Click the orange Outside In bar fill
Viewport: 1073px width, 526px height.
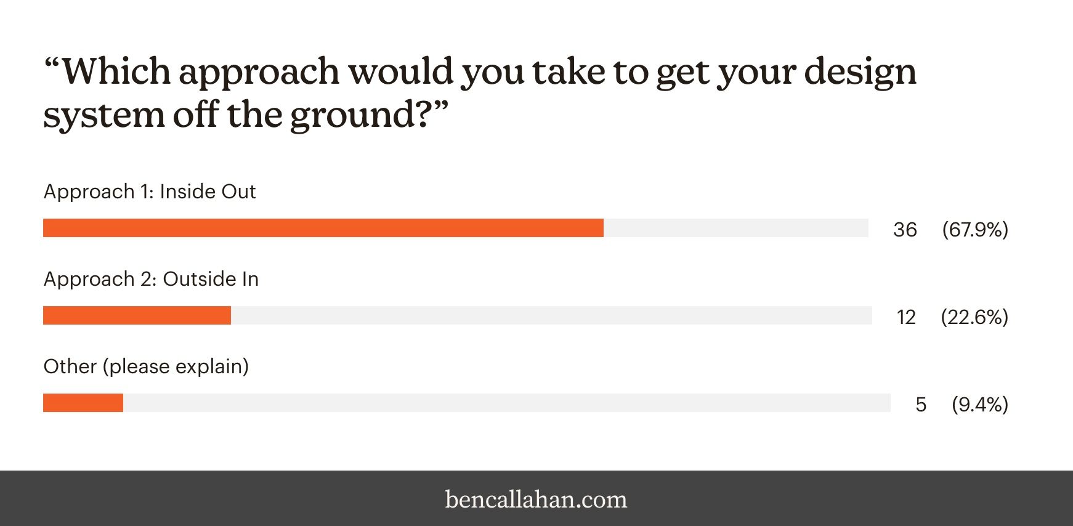(x=137, y=315)
